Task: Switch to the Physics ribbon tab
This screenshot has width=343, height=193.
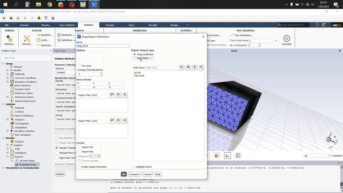Action: click(x=46, y=25)
